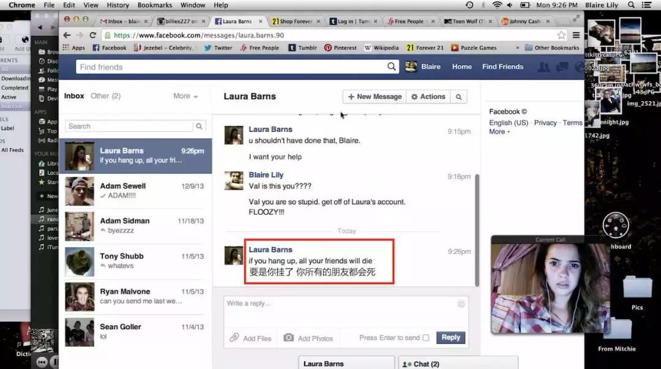Open the Chrome hamburger menu

click(576, 35)
